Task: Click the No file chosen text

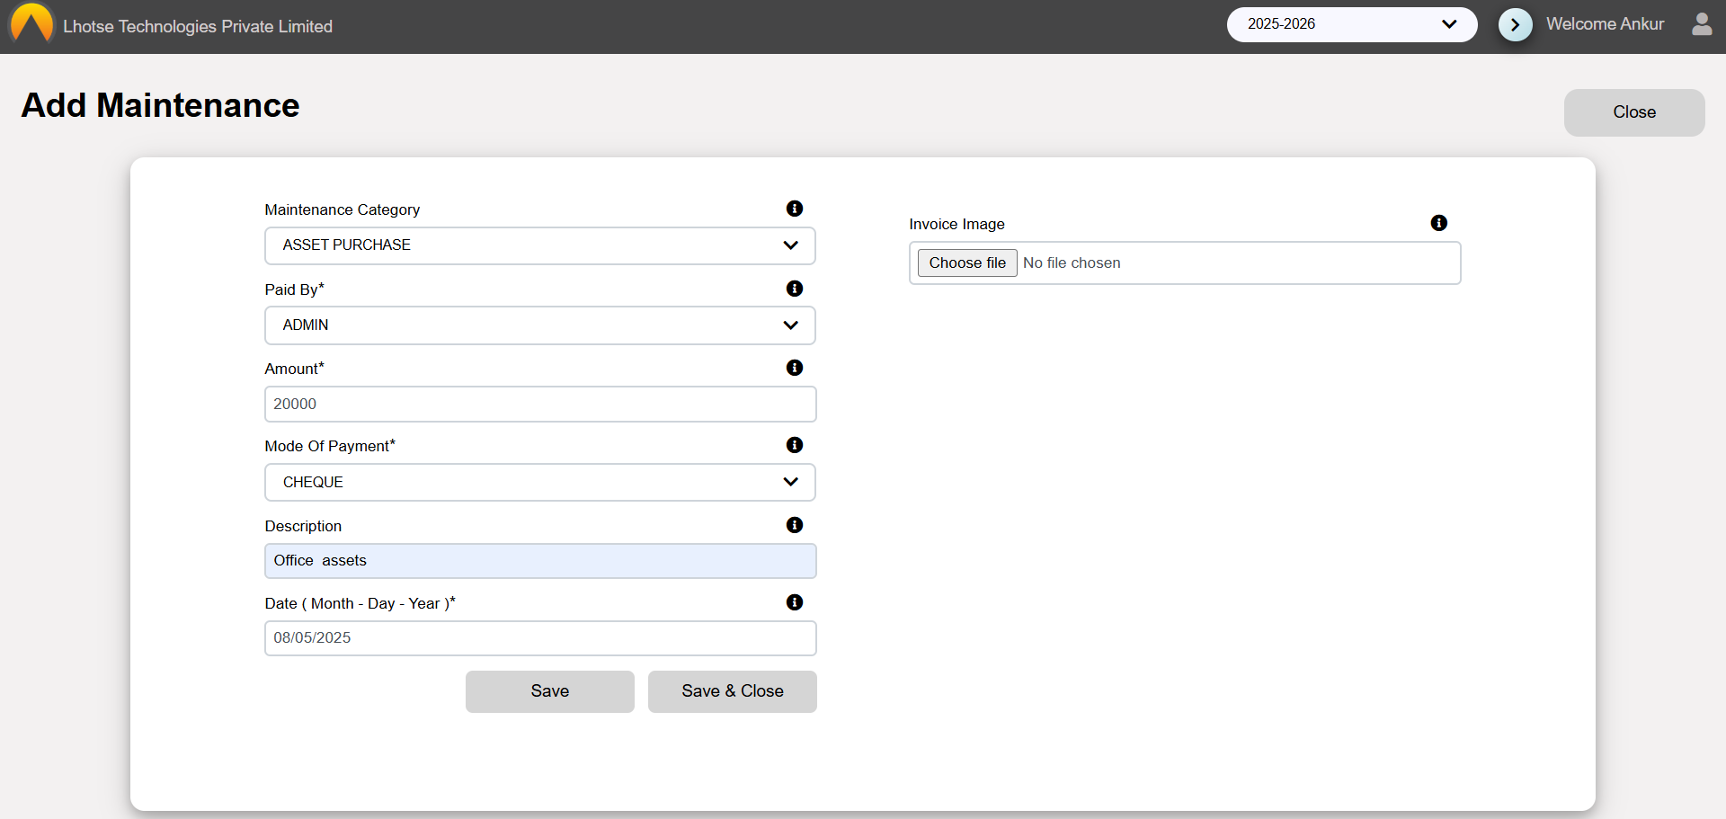Action: 1072,263
